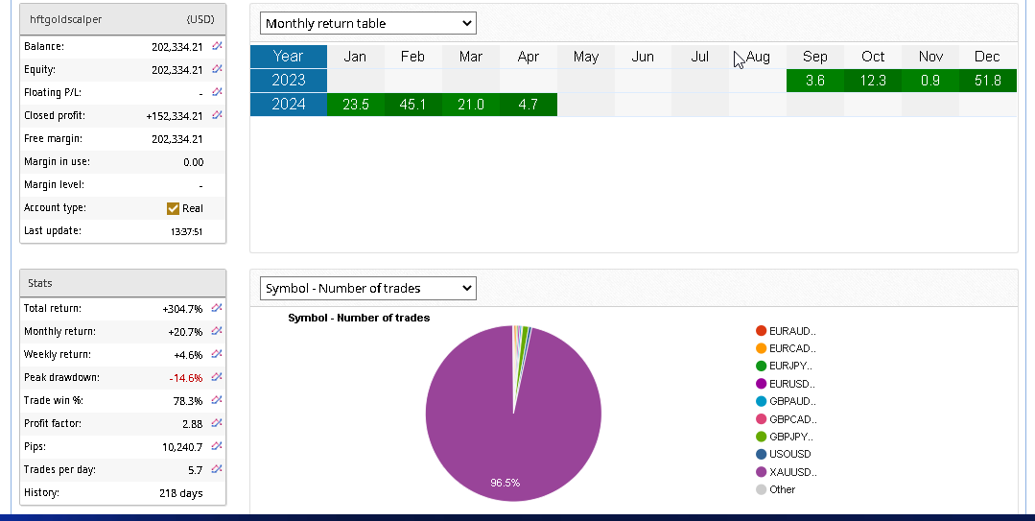Viewport: 1035px width, 521px height.
Task: Toggle the Real account type checkbox
Action: pyautogui.click(x=173, y=208)
